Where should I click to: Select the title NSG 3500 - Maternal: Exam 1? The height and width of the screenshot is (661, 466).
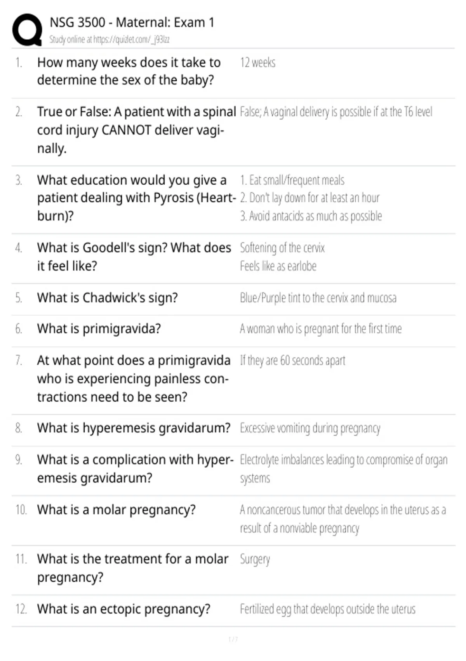click(x=132, y=23)
